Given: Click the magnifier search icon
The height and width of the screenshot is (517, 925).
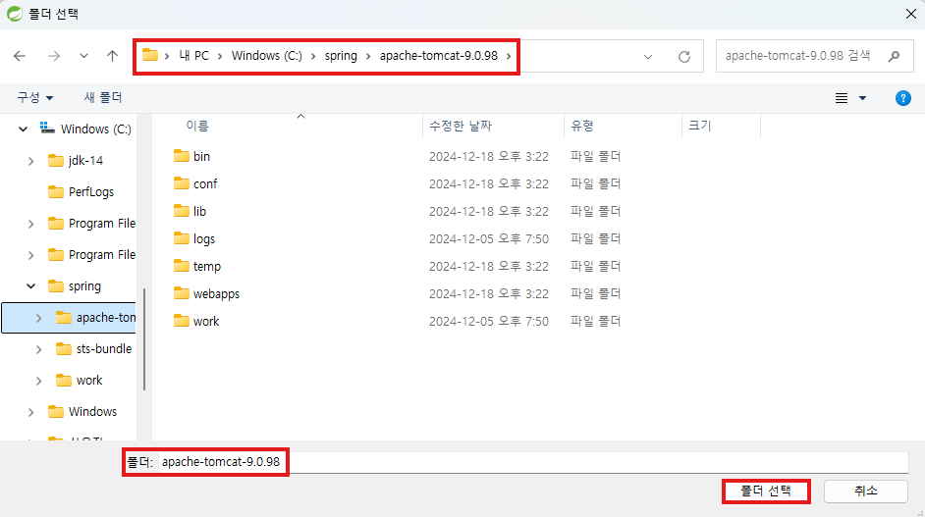Looking at the screenshot, I should [x=895, y=56].
